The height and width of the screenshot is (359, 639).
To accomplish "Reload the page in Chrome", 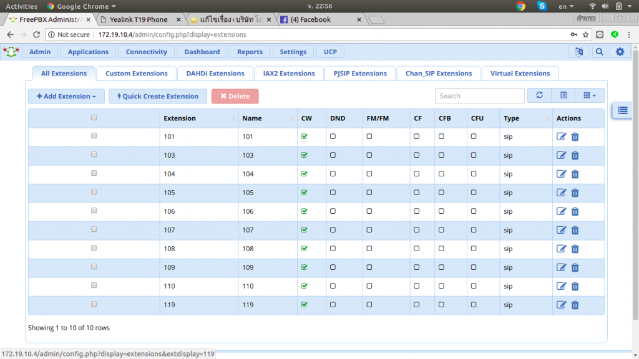I will click(x=36, y=35).
